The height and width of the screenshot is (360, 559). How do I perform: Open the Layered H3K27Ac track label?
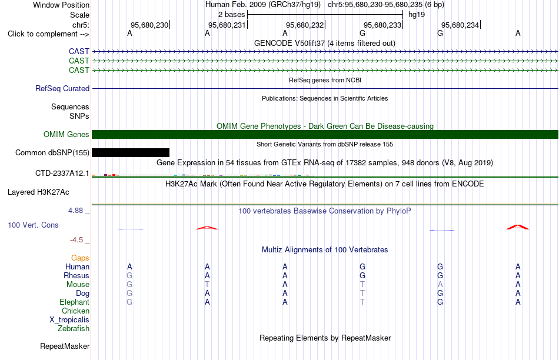click(x=38, y=192)
